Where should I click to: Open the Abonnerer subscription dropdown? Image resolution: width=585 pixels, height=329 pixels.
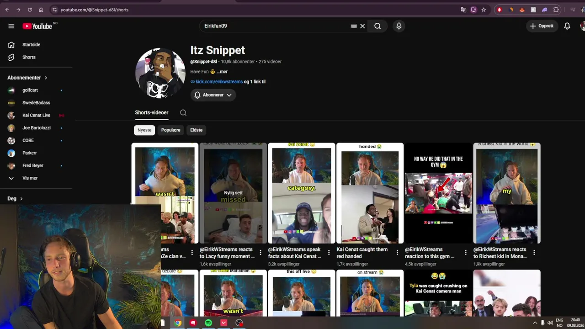coord(213,95)
